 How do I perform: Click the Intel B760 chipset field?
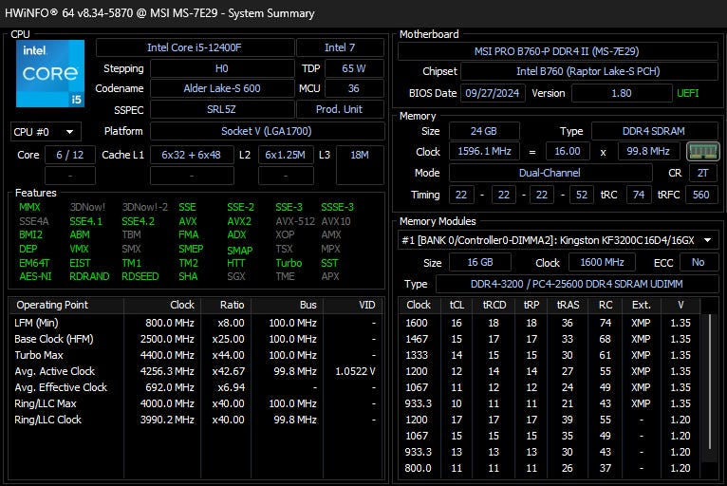(x=588, y=71)
